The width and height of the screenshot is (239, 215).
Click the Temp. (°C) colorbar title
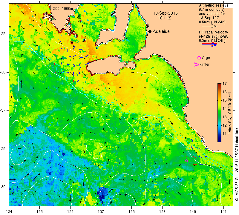click(229, 113)
